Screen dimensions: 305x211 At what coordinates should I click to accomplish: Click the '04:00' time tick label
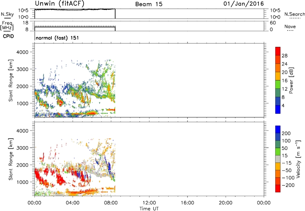pyautogui.click(x=73, y=203)
